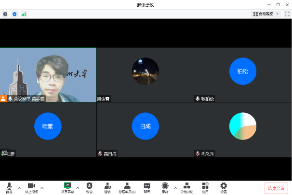The width and height of the screenshot is (292, 195).
Task: Open the Share Screen tool
Action: tap(67, 187)
